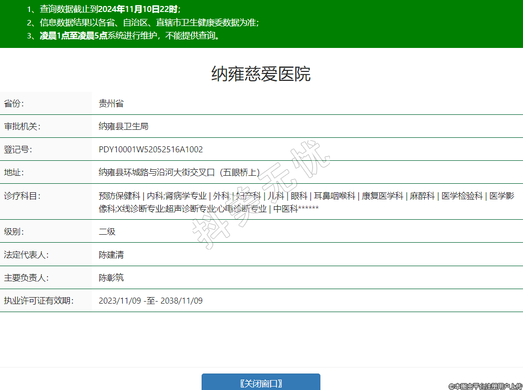The height and width of the screenshot is (390, 523).
Task: Click the 法定代表人 row label
Action: [x=26, y=255]
